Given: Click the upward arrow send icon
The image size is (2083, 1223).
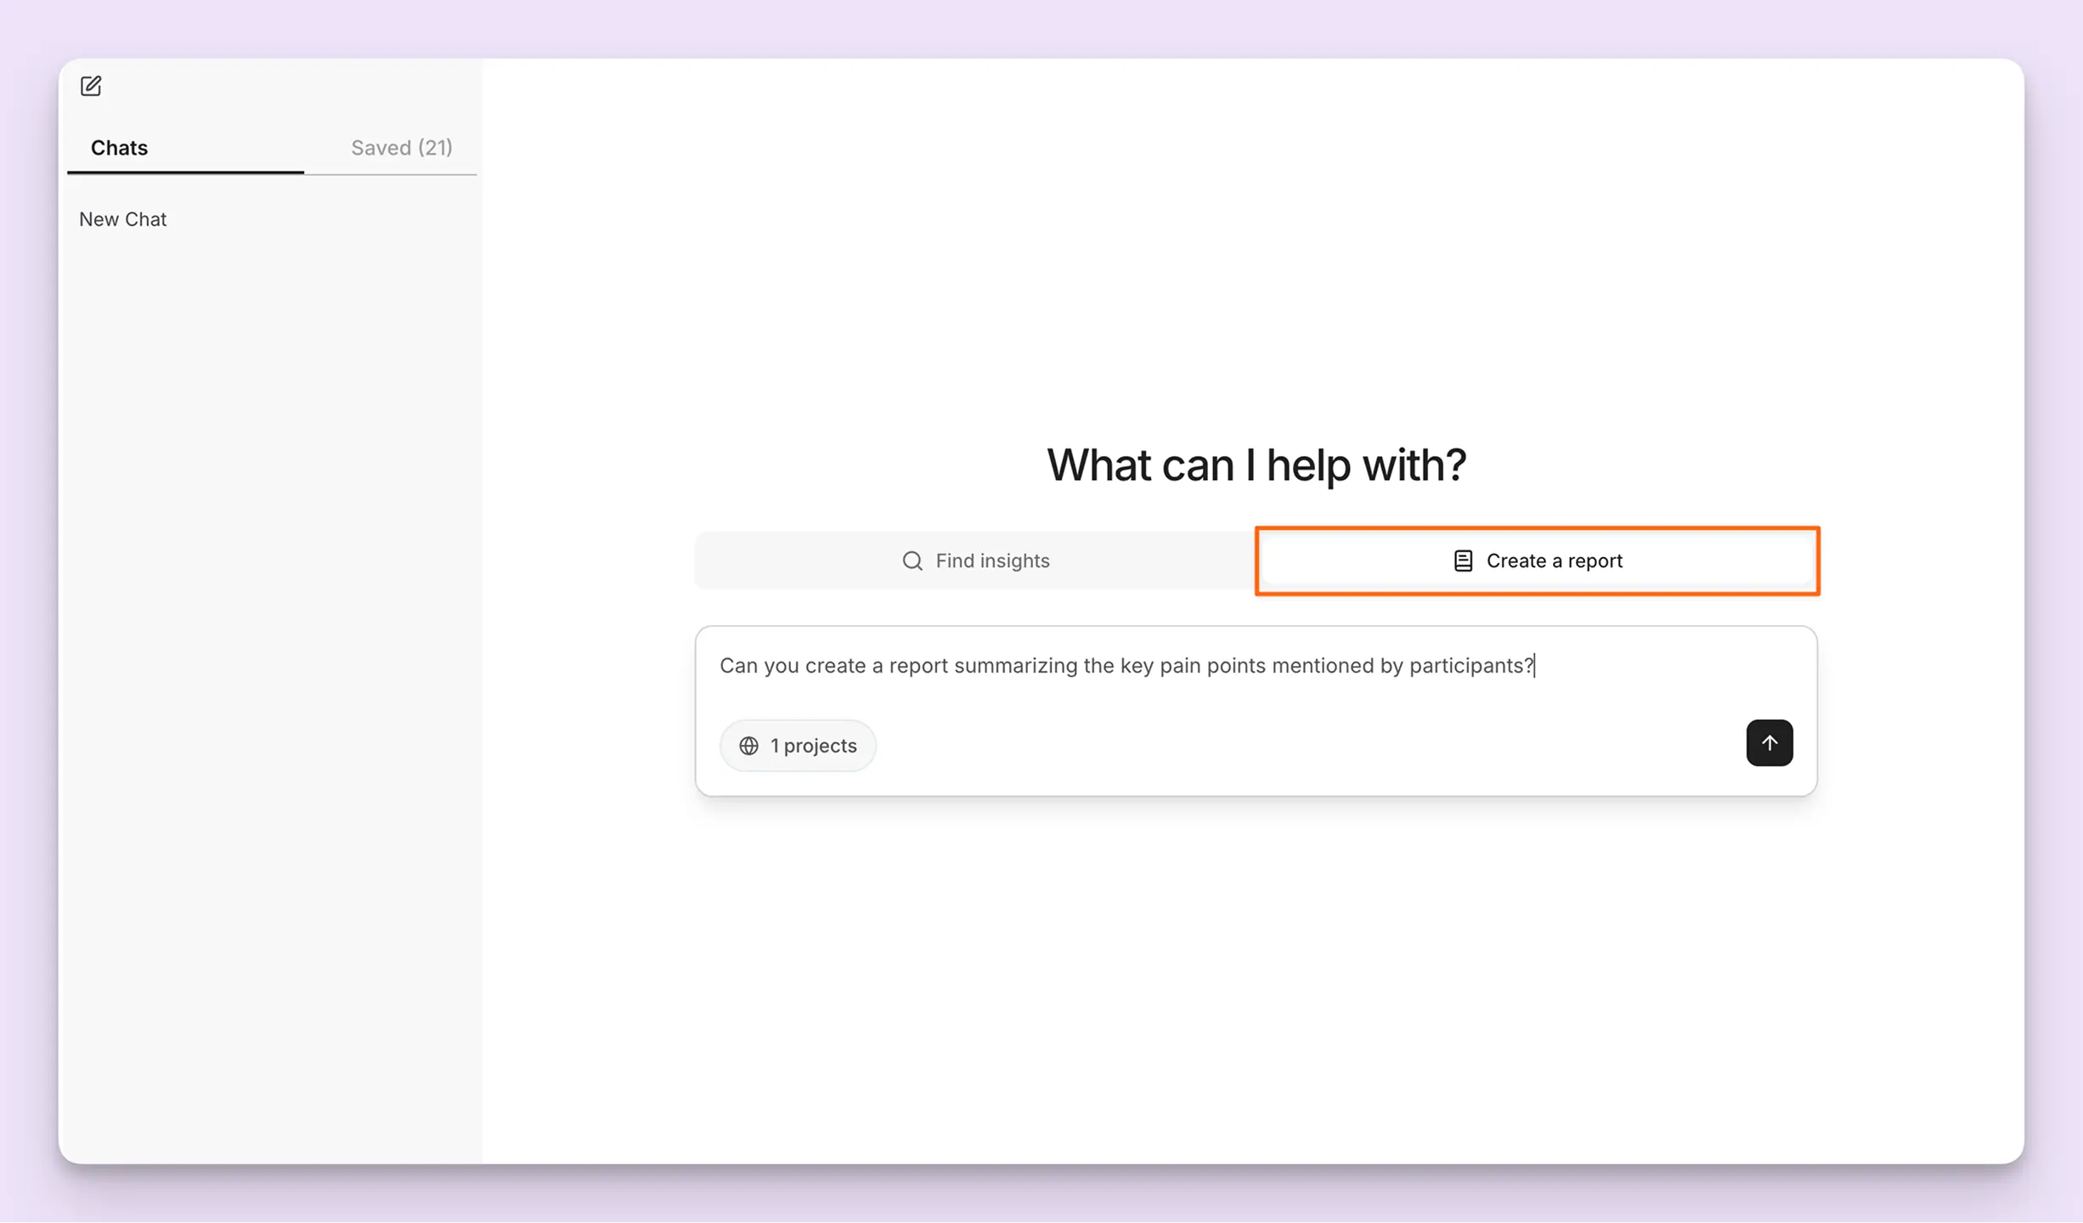Looking at the screenshot, I should 1770,743.
